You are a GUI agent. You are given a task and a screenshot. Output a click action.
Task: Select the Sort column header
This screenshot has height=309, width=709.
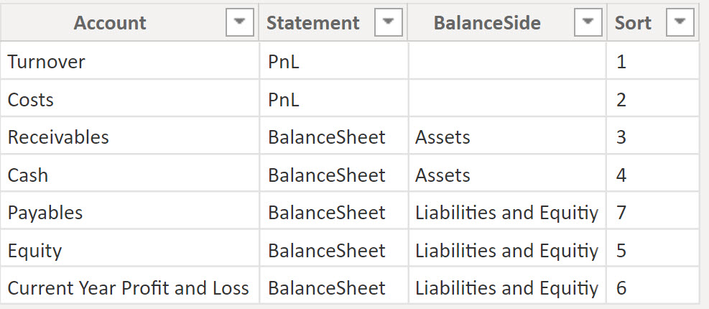(x=653, y=22)
